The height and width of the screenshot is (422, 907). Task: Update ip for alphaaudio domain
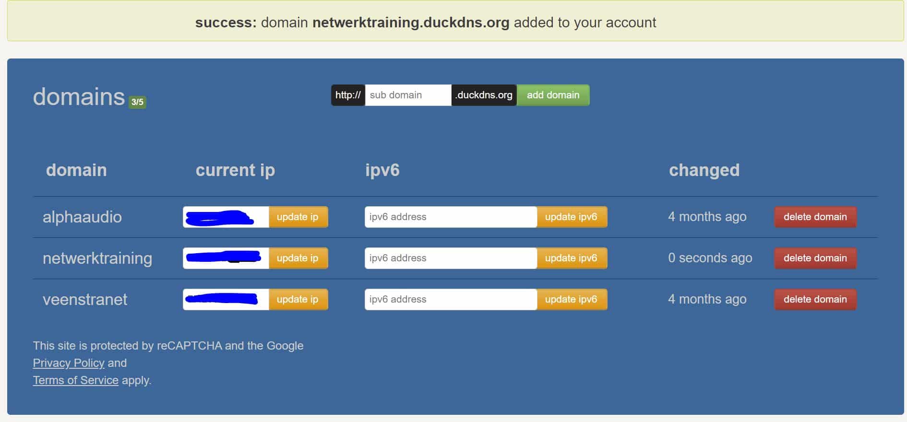pos(298,217)
